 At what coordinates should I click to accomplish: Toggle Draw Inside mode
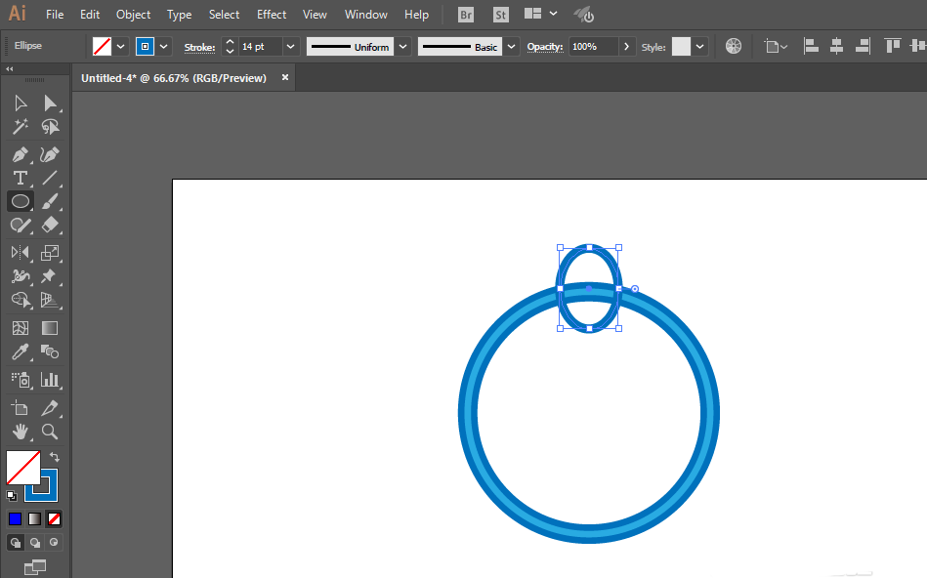[x=54, y=543]
